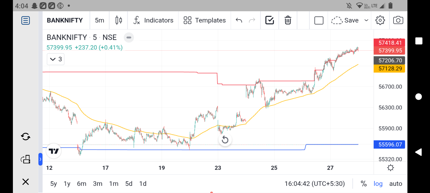Click the BANKNIFTY · 5 · NSE legend title
Image resolution: width=430 pixels, height=193 pixels.
[x=82, y=38]
